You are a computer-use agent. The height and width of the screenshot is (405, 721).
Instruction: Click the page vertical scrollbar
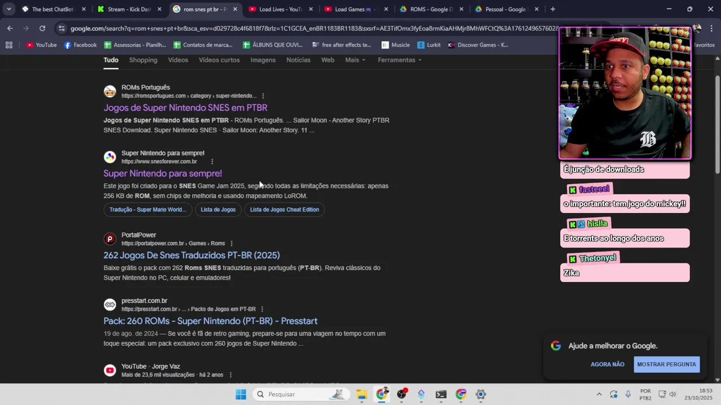717,124
